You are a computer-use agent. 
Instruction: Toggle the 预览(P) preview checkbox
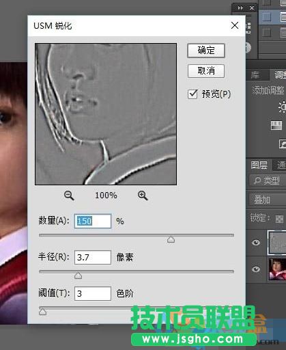[x=192, y=94]
